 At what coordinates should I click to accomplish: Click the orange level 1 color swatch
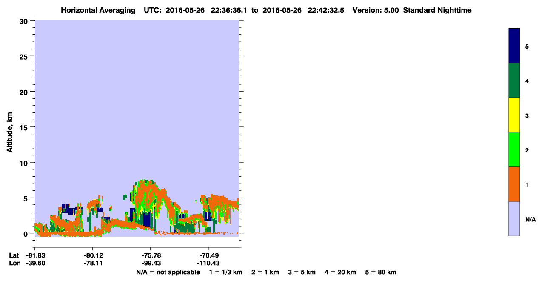point(514,184)
